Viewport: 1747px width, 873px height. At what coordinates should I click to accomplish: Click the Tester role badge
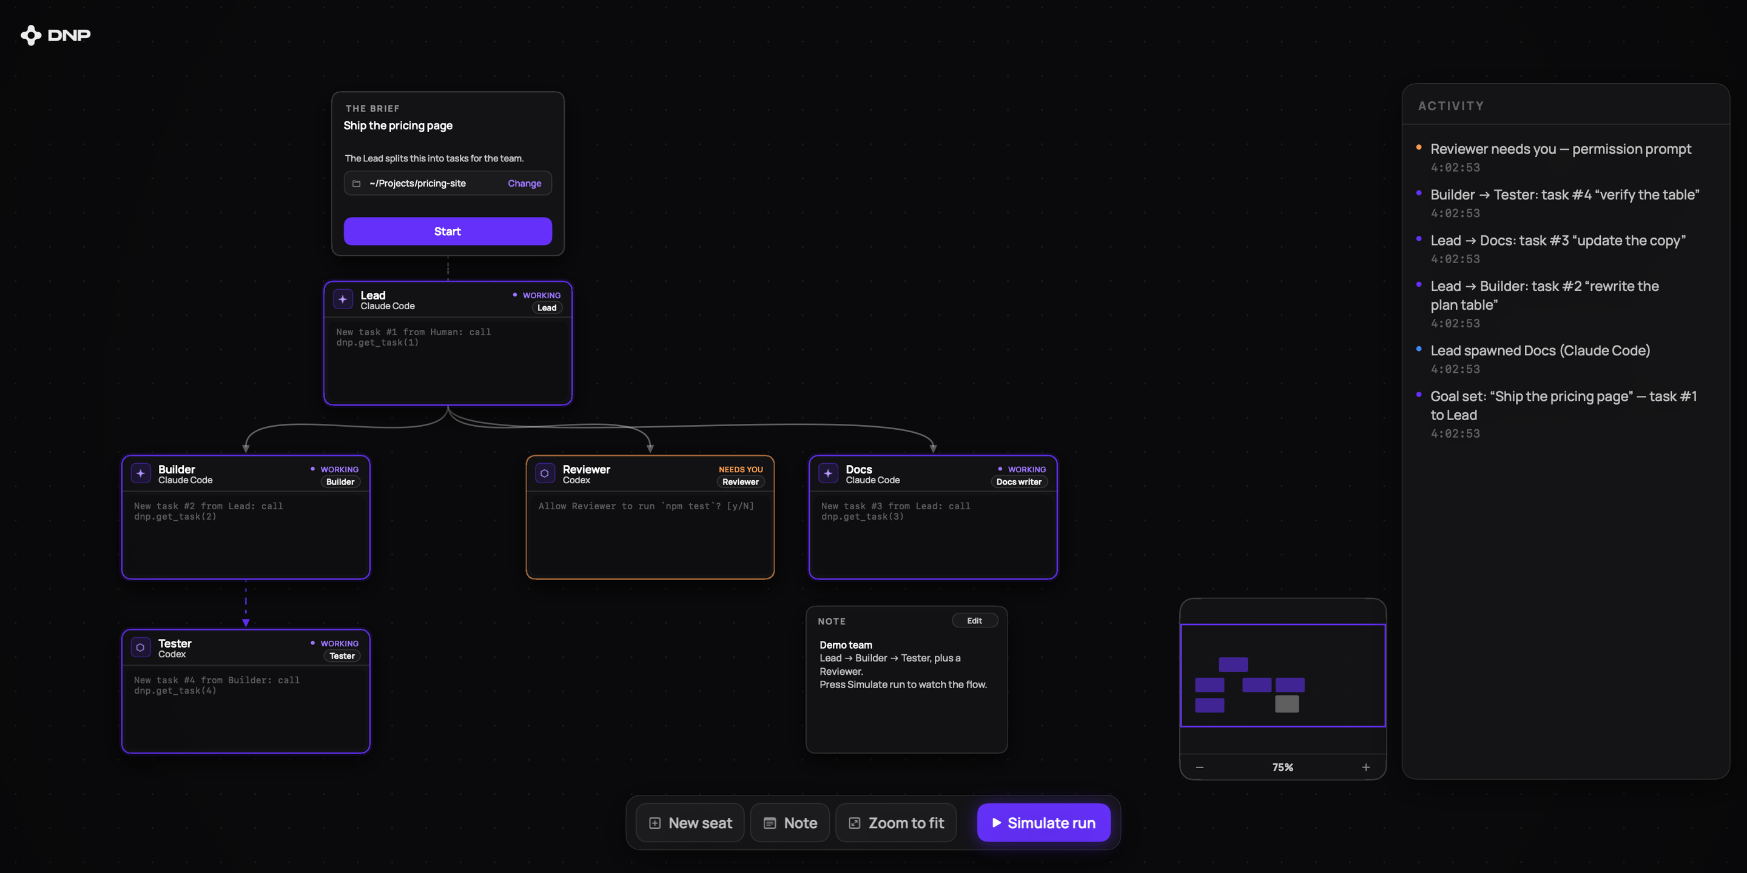point(342,656)
